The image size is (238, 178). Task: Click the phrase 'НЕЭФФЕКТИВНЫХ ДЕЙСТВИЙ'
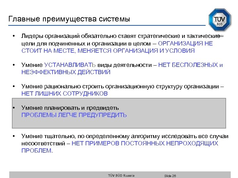click(66, 72)
